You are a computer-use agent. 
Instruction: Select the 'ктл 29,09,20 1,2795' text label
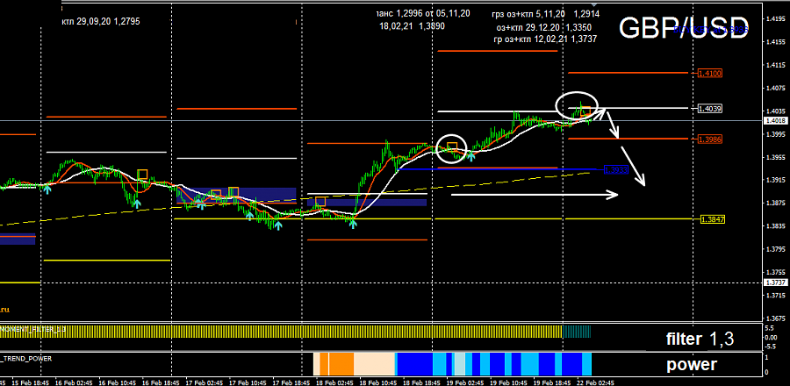click(101, 22)
